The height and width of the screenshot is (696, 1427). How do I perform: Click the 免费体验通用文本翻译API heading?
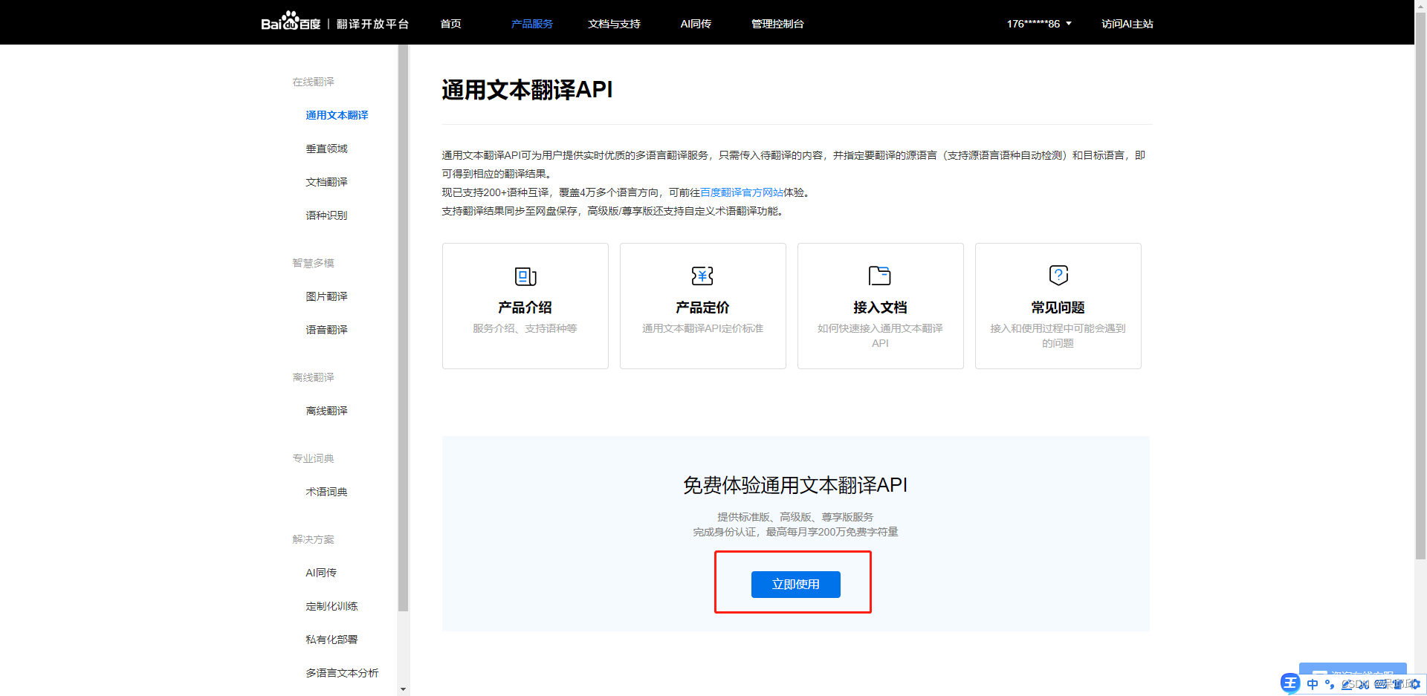pyautogui.click(x=795, y=485)
